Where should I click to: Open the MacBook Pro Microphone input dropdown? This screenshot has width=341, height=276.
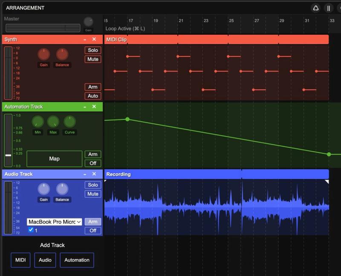tap(54, 222)
